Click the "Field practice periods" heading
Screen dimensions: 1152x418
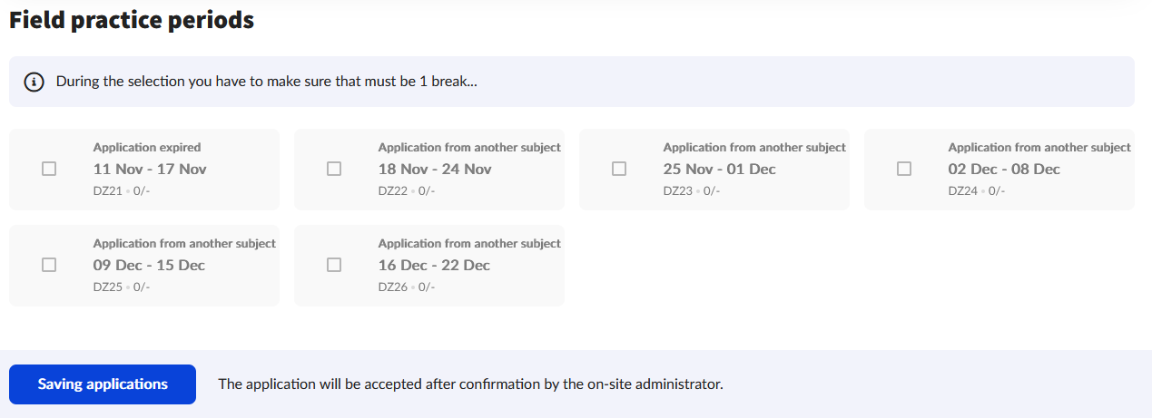click(132, 20)
